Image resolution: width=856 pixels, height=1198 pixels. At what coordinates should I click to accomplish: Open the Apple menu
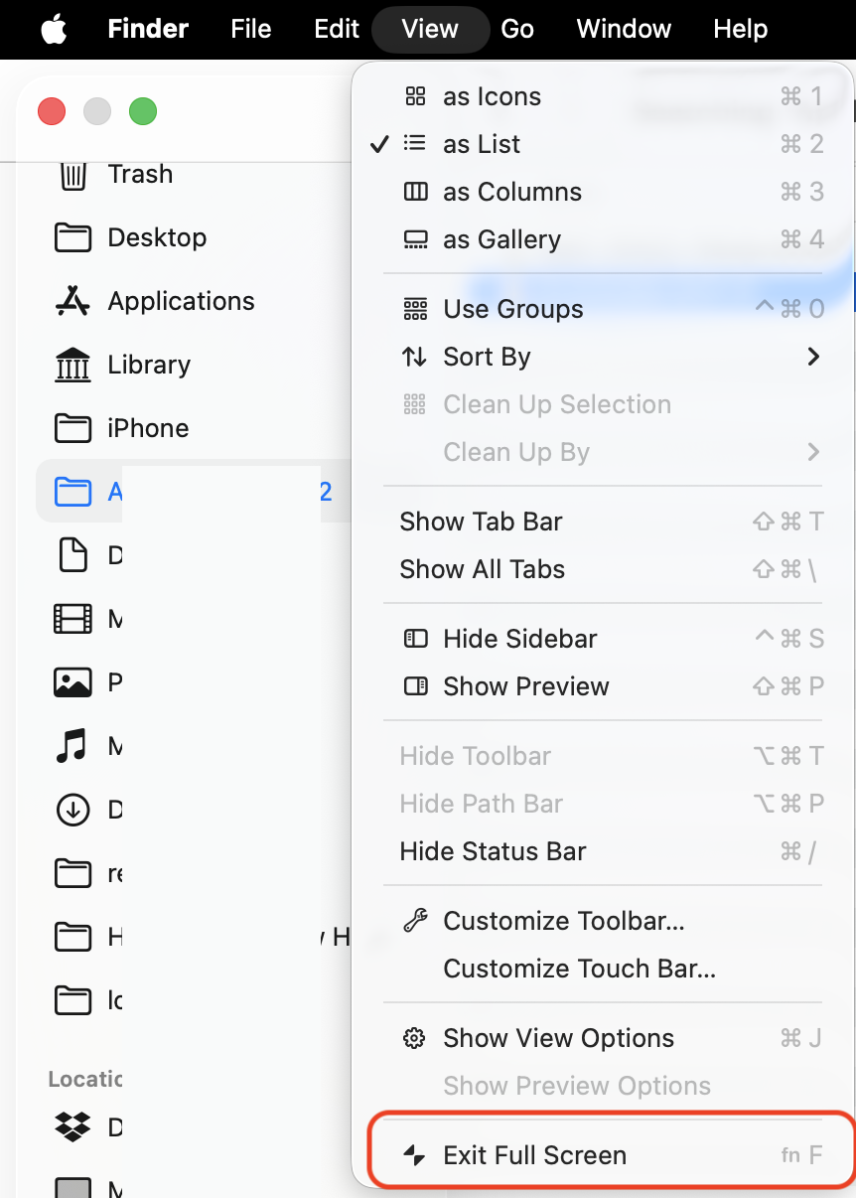(55, 29)
